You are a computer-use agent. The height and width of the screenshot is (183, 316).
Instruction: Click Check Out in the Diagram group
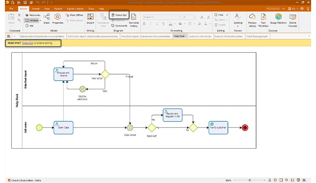pos(119,15)
